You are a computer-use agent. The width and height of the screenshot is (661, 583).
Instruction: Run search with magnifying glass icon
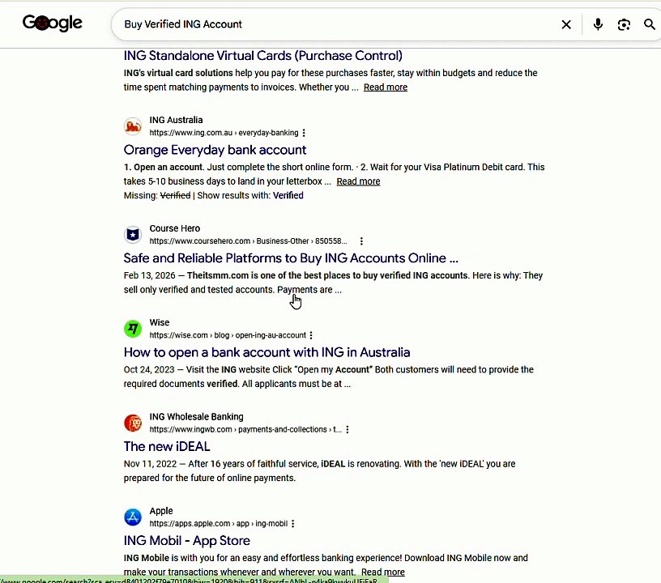tap(650, 24)
